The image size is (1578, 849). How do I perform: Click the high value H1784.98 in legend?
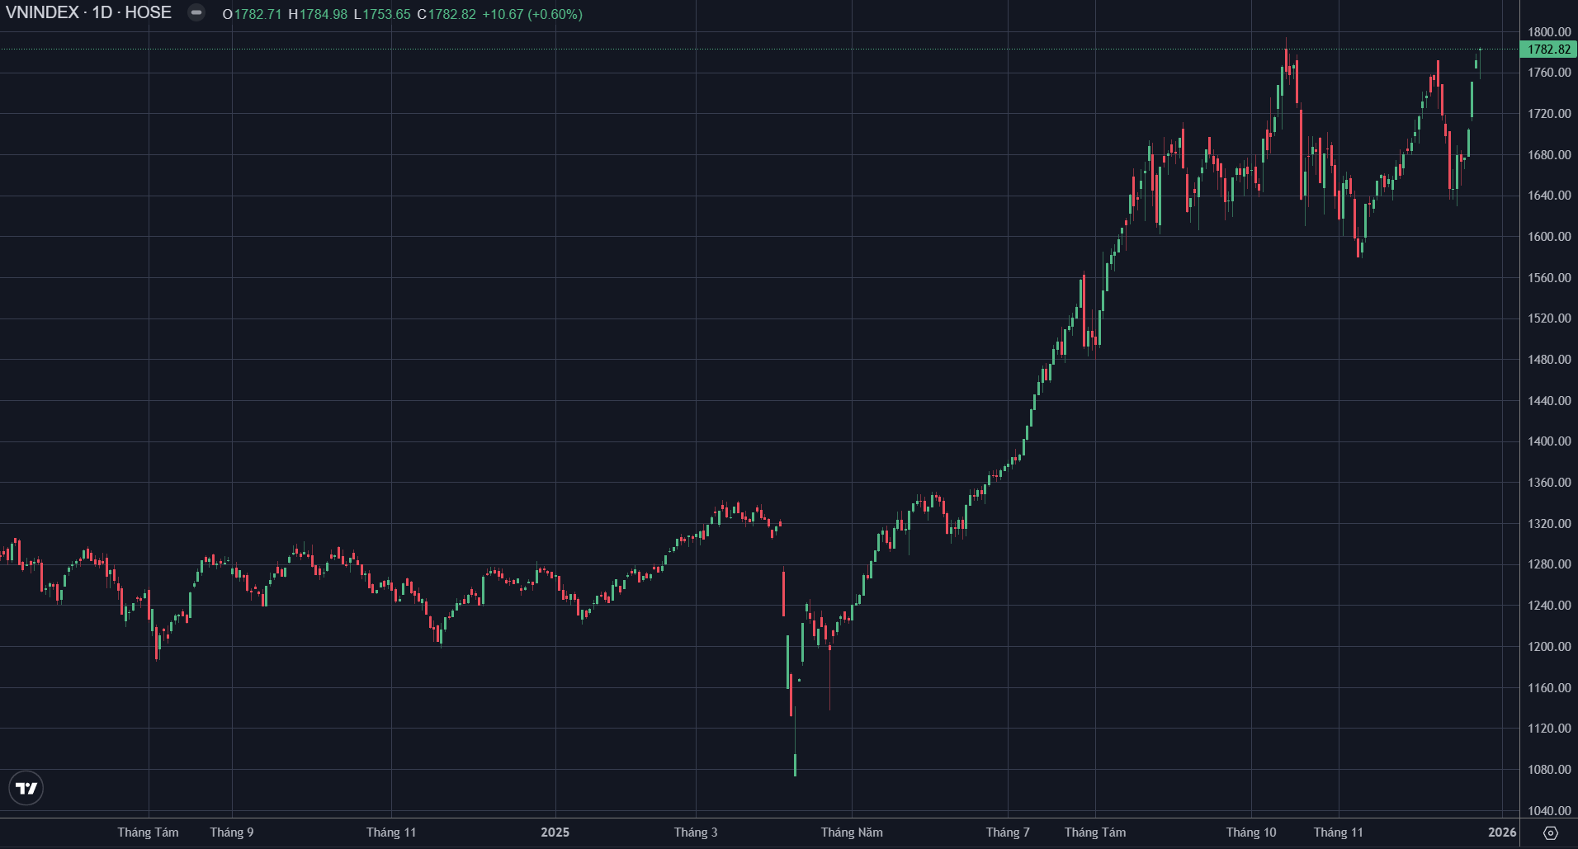coord(318,15)
